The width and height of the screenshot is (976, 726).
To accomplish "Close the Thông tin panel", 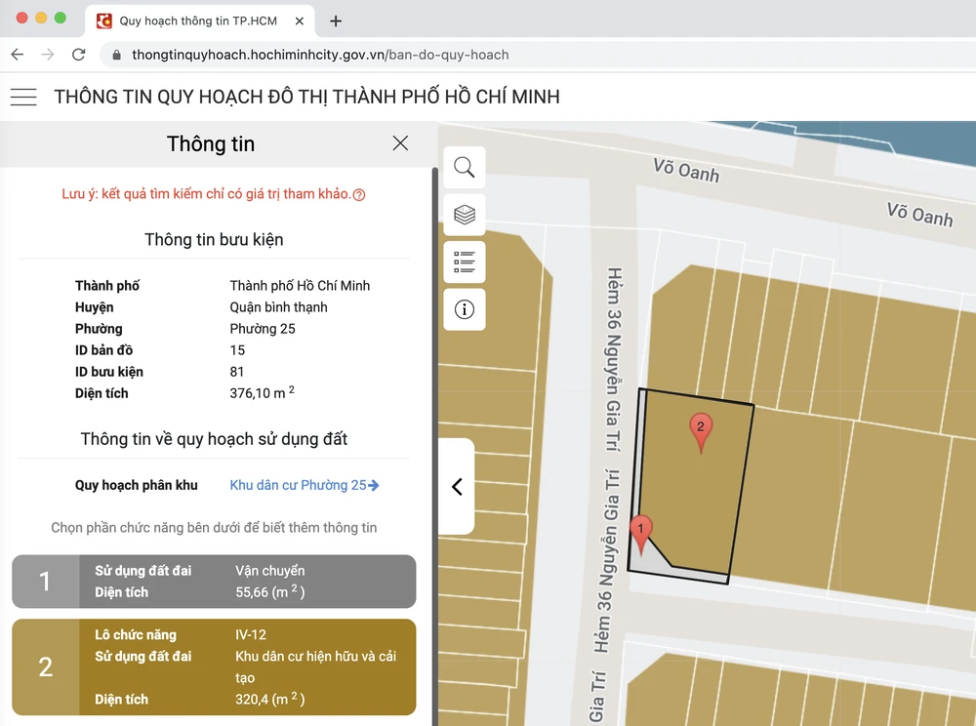I will tap(400, 143).
